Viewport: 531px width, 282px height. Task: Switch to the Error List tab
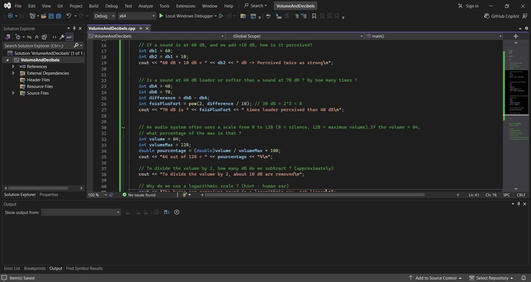(12, 268)
